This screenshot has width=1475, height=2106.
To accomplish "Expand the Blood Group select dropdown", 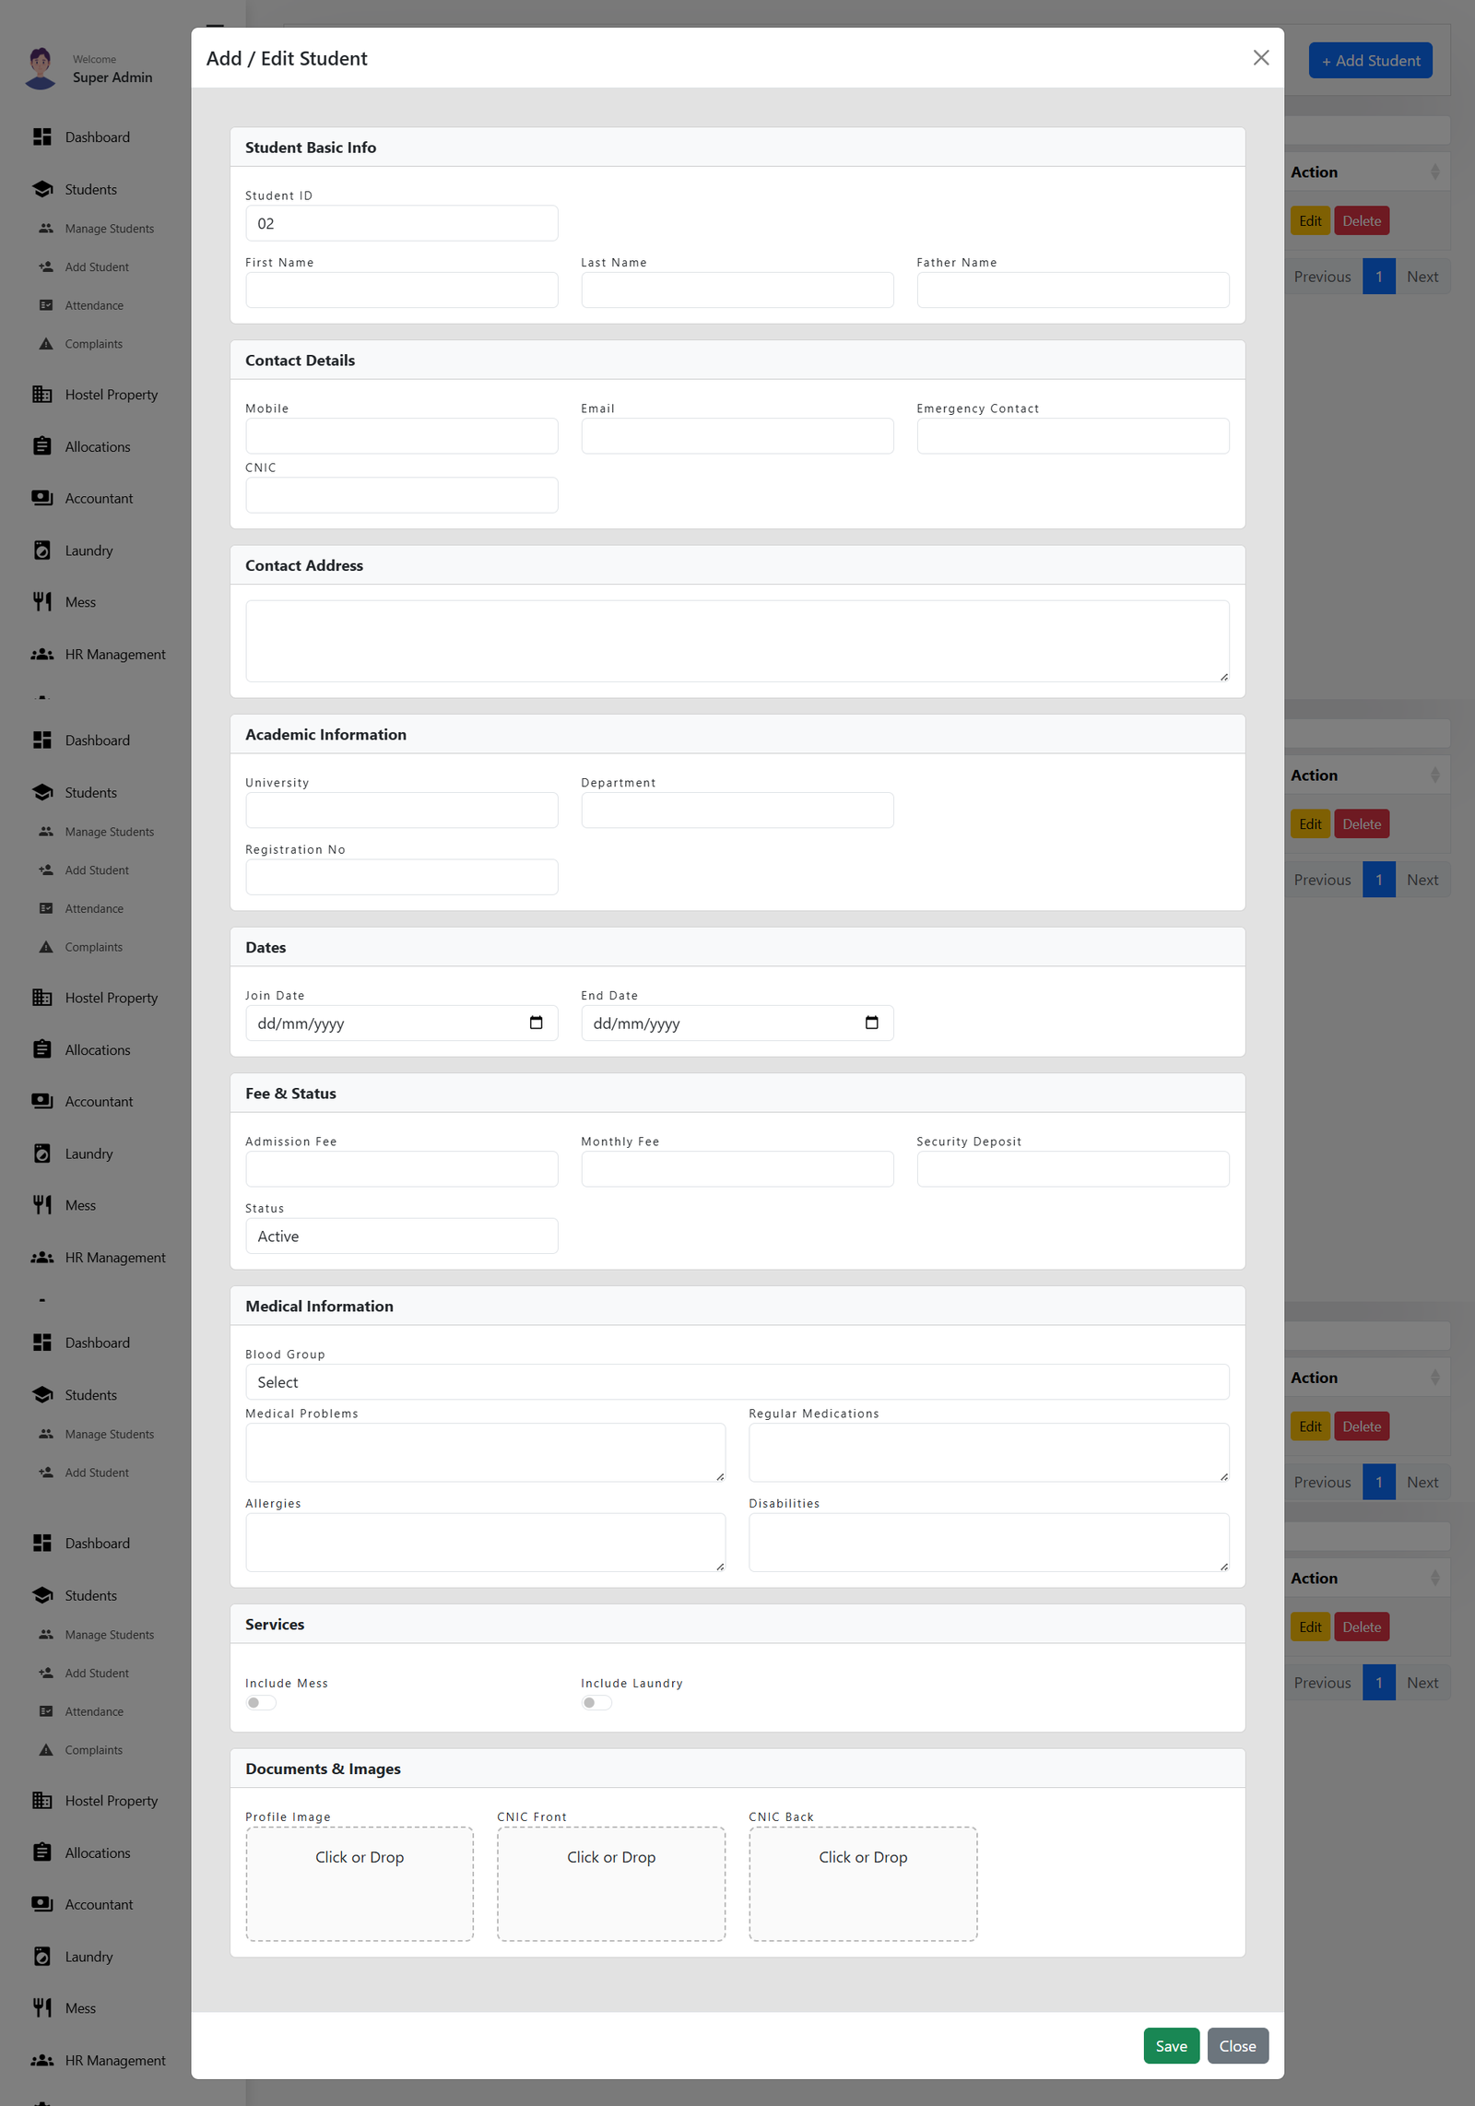I will [737, 1382].
